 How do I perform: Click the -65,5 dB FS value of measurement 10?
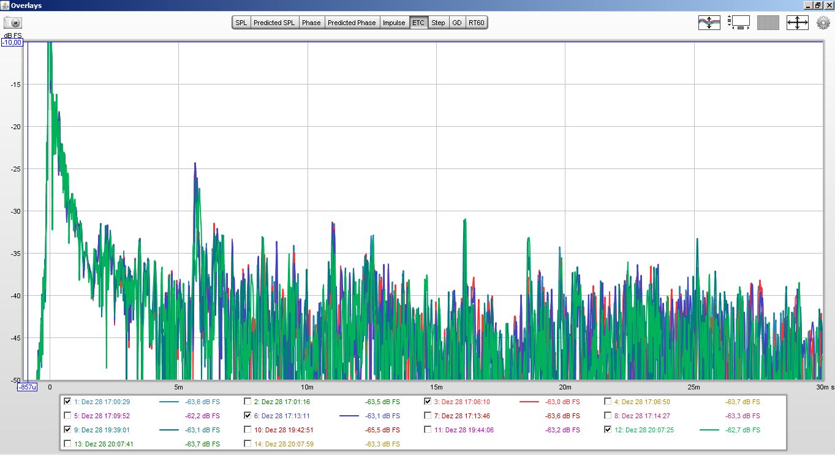coord(382,431)
